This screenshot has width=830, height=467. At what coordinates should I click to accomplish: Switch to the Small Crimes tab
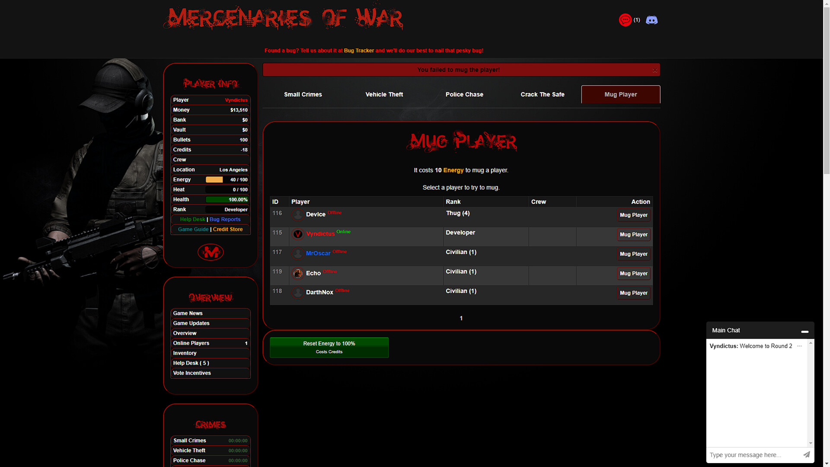pos(303,94)
